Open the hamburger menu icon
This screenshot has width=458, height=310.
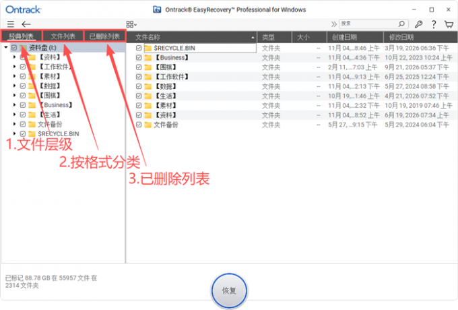click(11, 24)
